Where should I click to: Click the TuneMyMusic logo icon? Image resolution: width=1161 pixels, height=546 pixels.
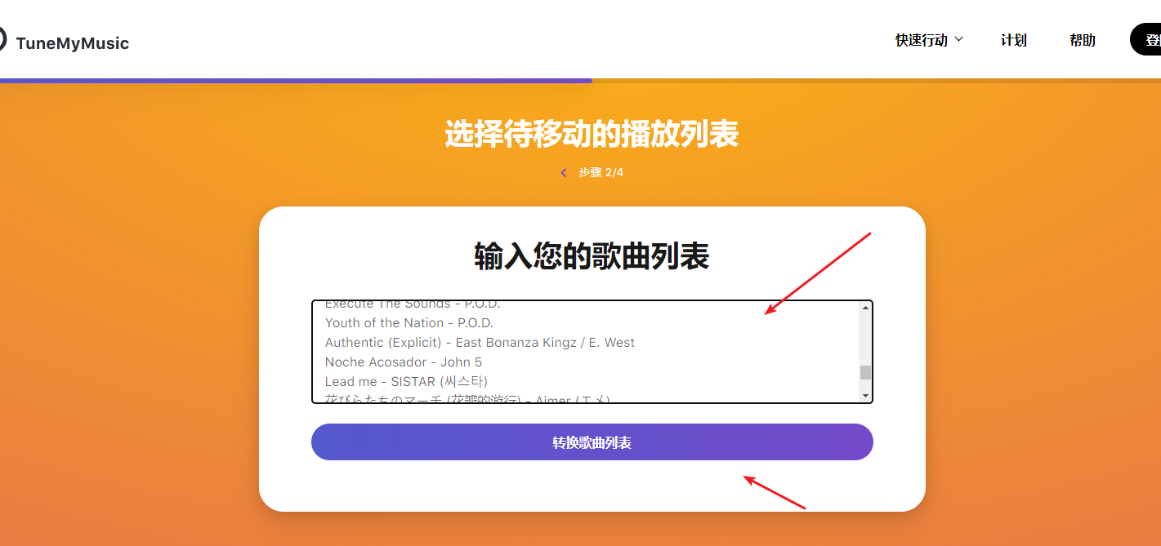click(x=2, y=40)
